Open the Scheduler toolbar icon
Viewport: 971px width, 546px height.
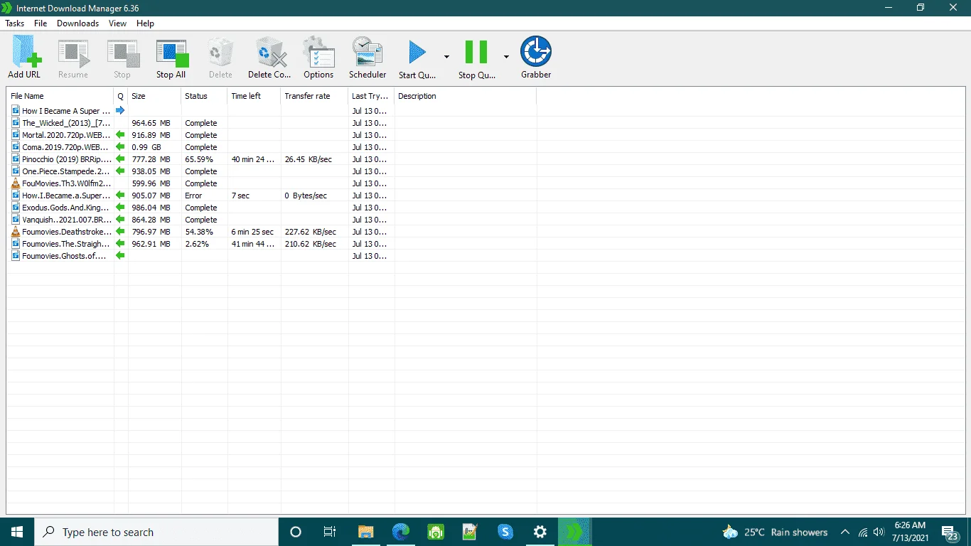368,53
